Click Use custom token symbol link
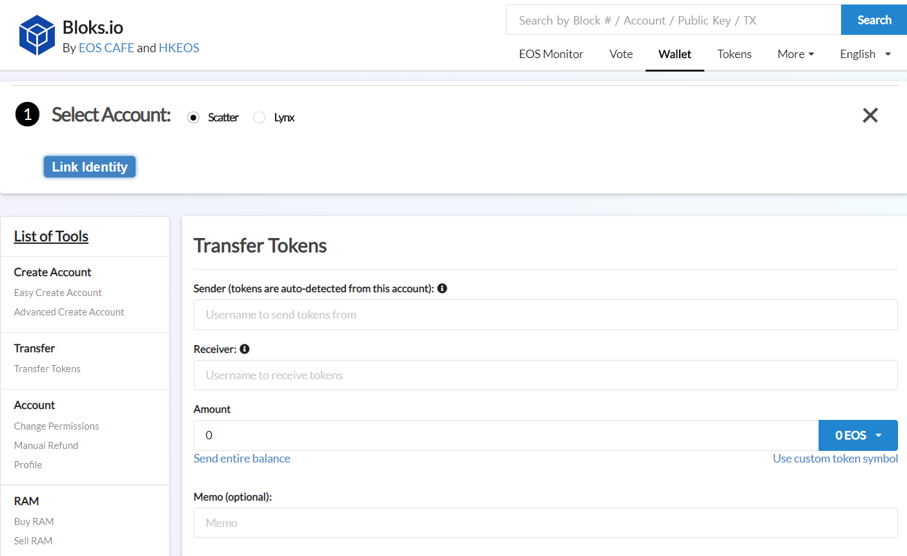 point(835,459)
